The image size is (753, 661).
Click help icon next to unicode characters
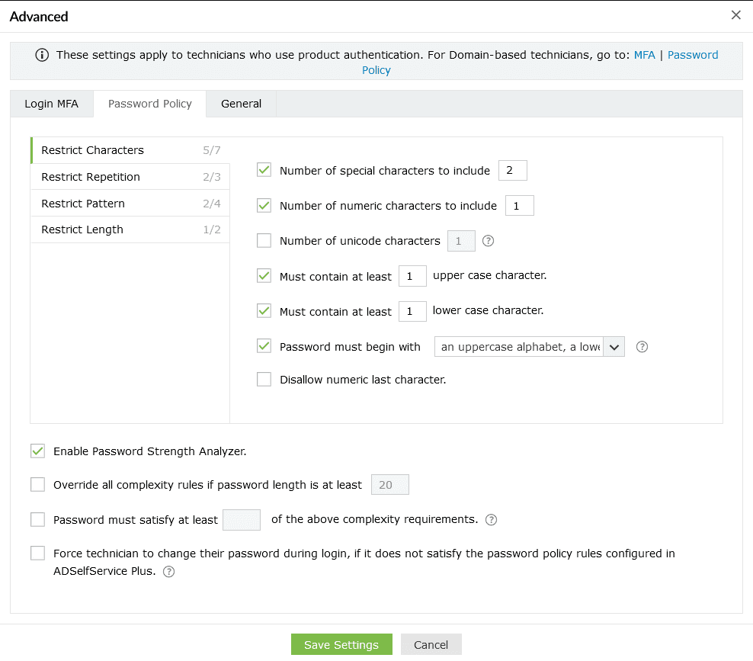pos(489,241)
